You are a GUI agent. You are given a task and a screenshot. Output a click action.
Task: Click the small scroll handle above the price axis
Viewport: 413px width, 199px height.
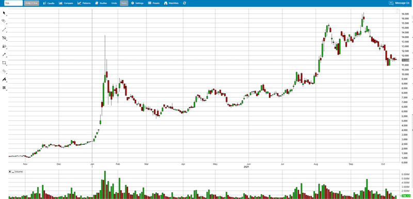398,11
